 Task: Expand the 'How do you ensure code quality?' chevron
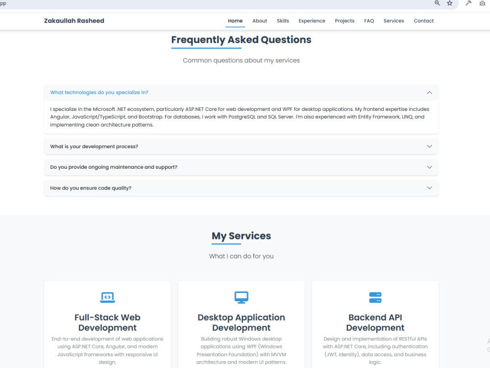coord(429,188)
